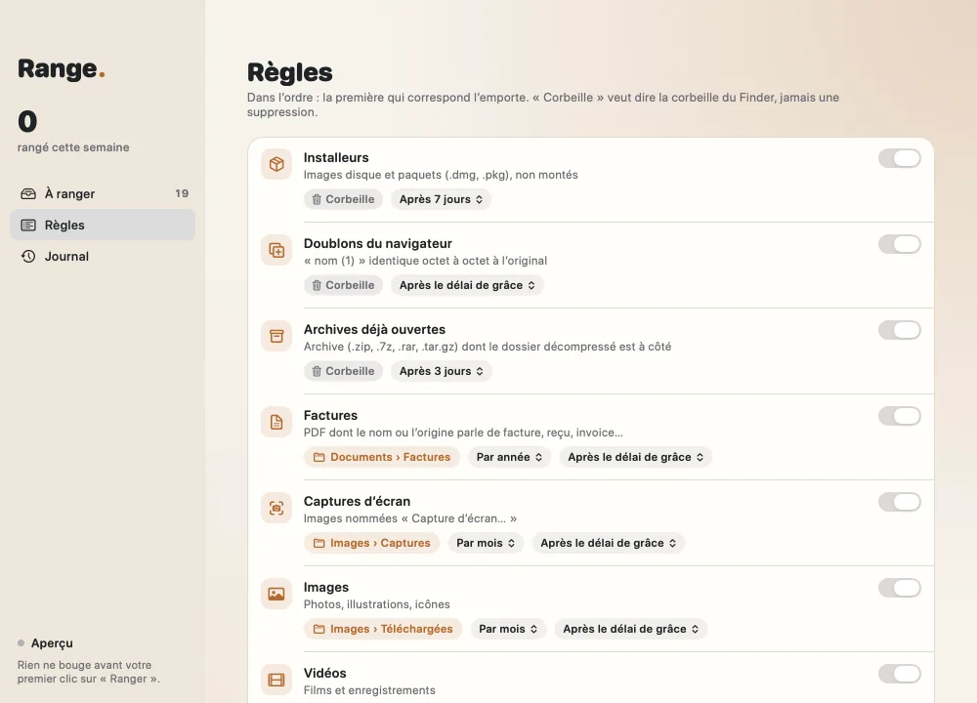Screen dimensions: 977x703
Task: Turn on the Factures rule switch
Action: pyautogui.click(x=899, y=416)
